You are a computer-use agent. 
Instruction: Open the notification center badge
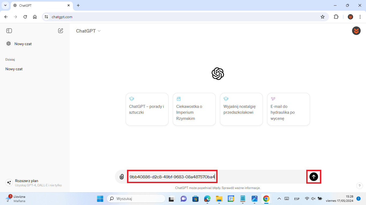[x=358, y=199]
